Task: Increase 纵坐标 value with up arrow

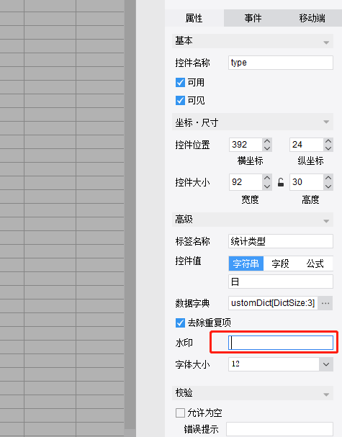Action: pyautogui.click(x=328, y=141)
